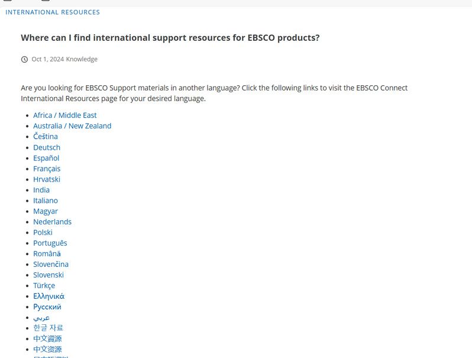
Task: Open the Slovenčina resources link
Action: tap(51, 265)
